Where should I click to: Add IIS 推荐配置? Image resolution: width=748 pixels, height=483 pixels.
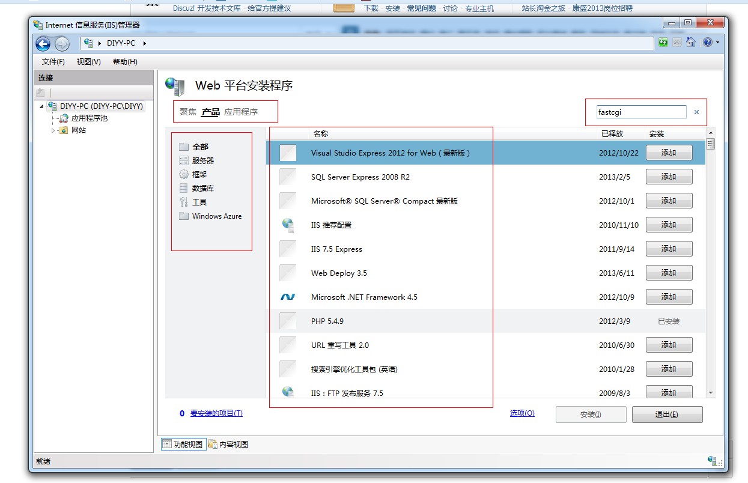(669, 225)
